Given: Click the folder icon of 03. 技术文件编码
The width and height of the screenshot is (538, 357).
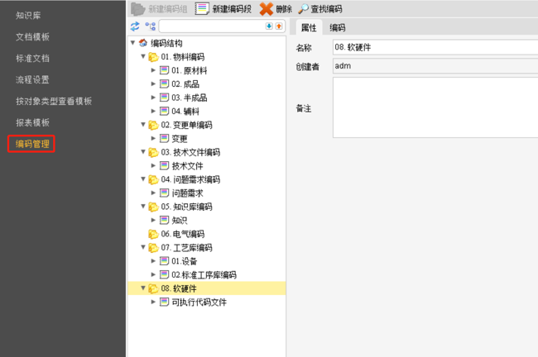Looking at the screenshot, I should click(x=153, y=152).
